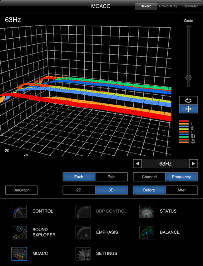Switch to the GroupDelay tab
The width and height of the screenshot is (203, 266).
[168, 6]
